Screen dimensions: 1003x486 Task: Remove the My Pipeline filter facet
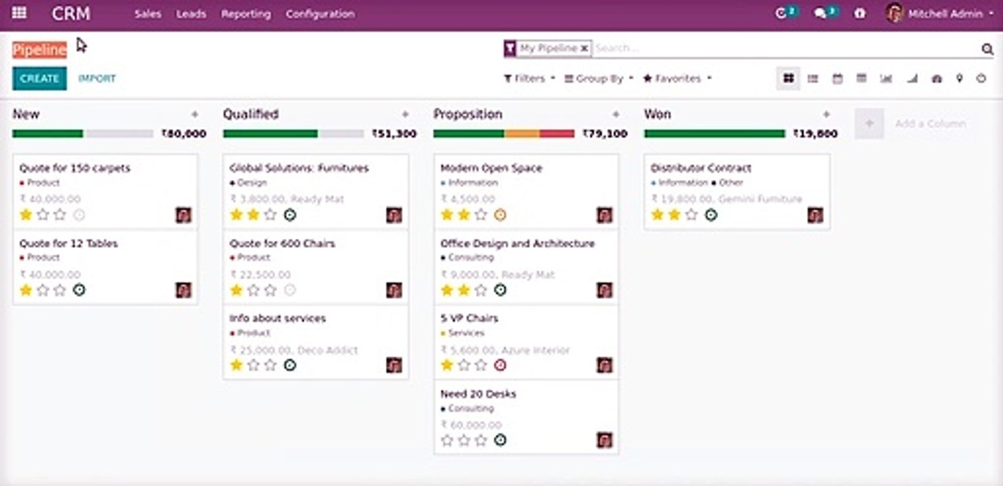click(585, 49)
